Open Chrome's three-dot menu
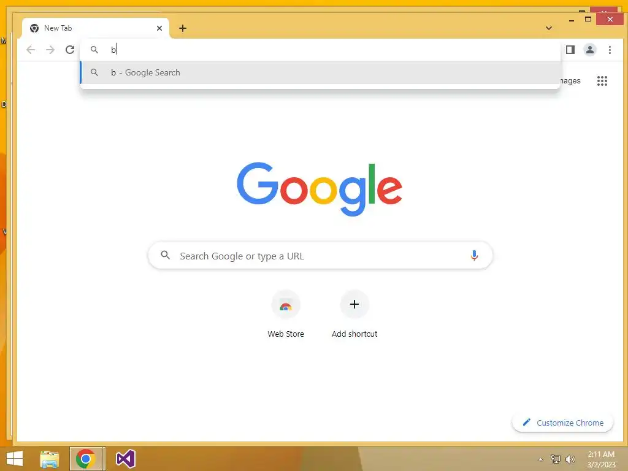628x471 pixels. point(610,50)
